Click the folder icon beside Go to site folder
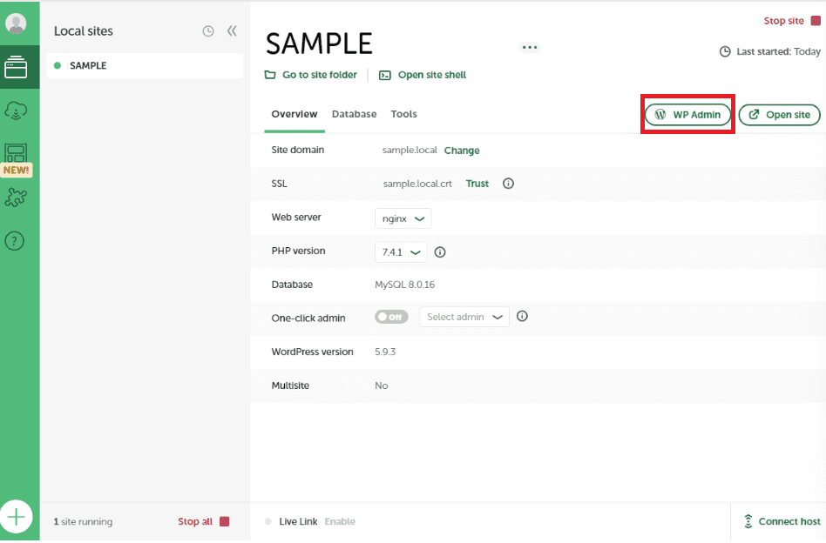Viewport: 826px width, 543px height. 270,75
